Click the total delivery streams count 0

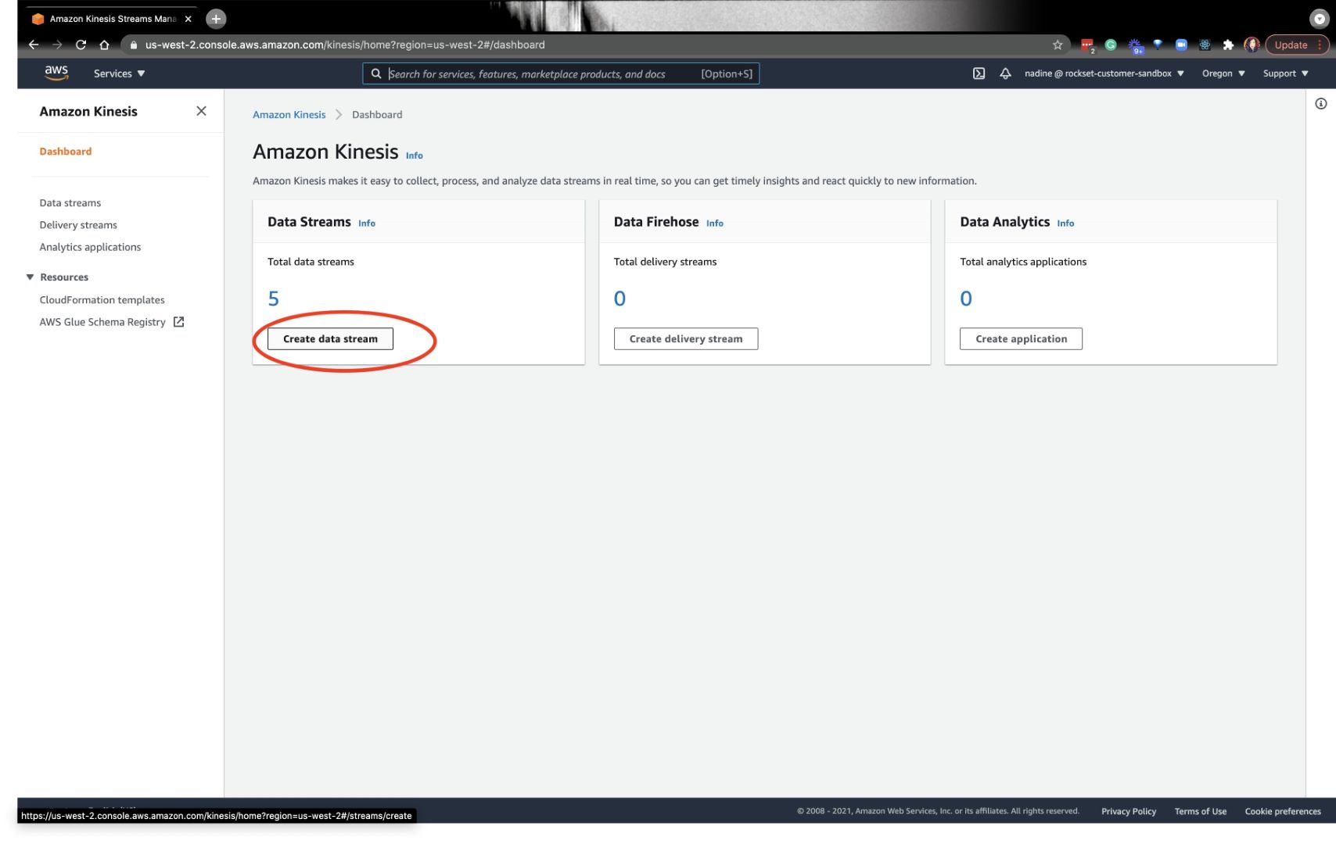[x=620, y=299]
